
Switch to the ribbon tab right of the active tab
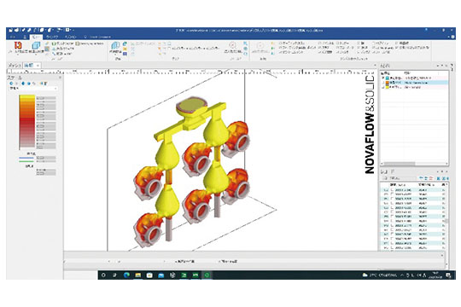pyautogui.click(x=52, y=37)
